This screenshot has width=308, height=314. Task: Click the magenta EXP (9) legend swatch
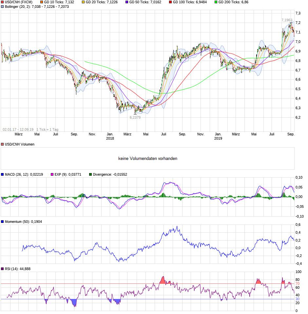coord(52,175)
